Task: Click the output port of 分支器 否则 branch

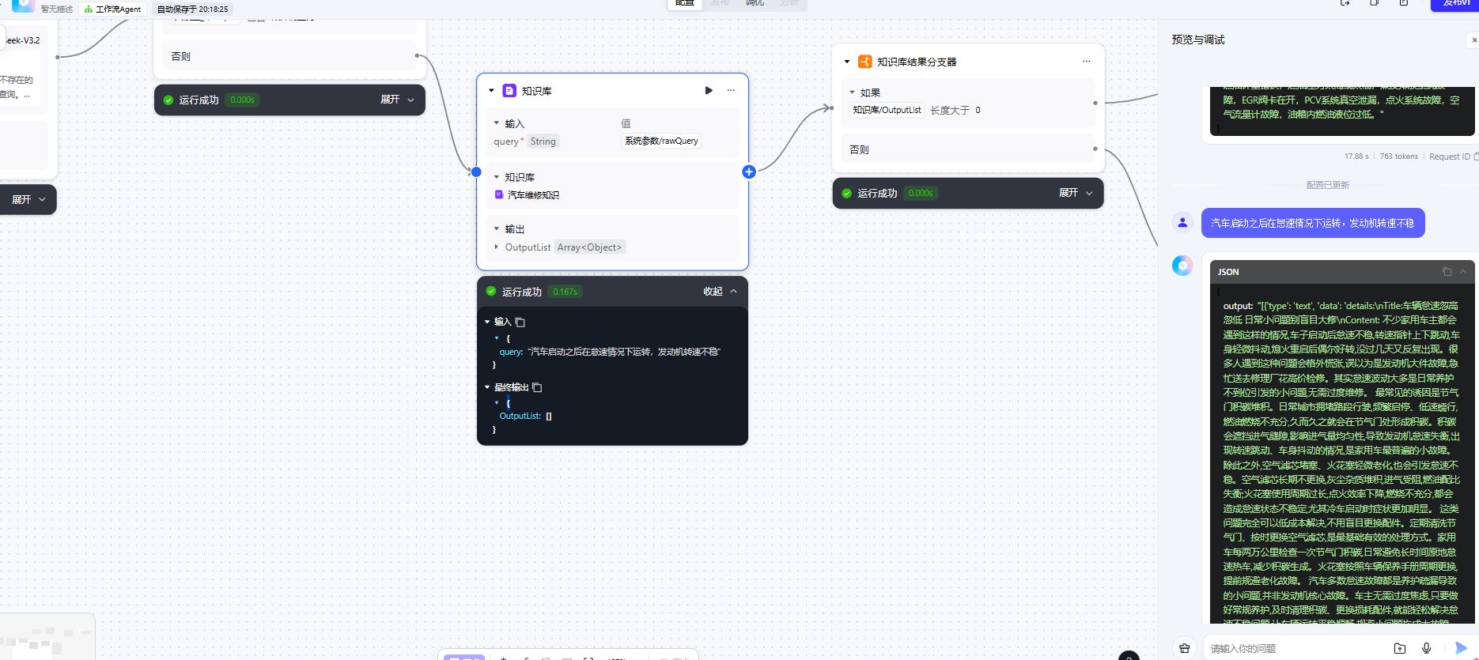Action: coord(1095,149)
